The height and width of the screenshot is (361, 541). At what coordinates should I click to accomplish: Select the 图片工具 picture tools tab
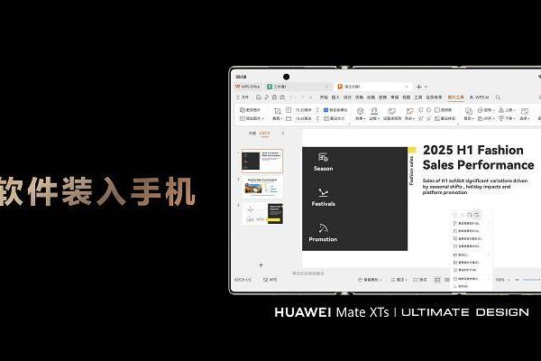[x=455, y=97]
